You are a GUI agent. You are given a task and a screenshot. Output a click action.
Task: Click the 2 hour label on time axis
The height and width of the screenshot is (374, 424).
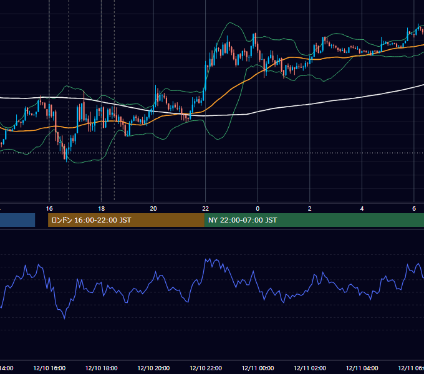(x=310, y=208)
